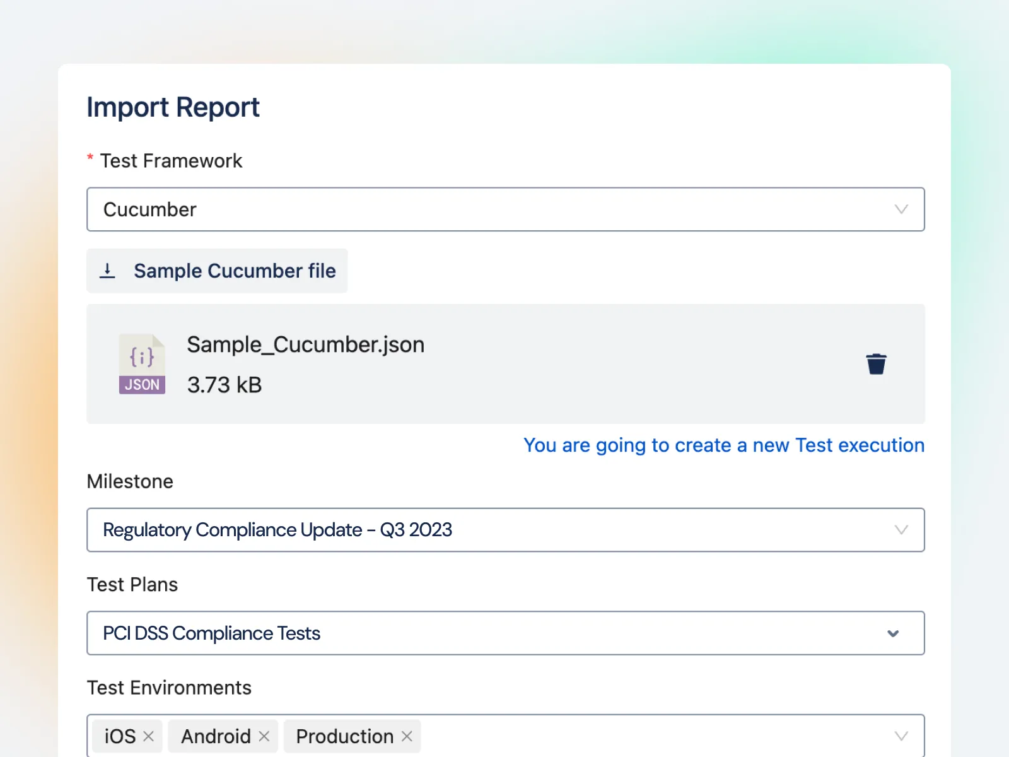Download the Sample Cucumber file
1009x757 pixels.
[217, 271]
